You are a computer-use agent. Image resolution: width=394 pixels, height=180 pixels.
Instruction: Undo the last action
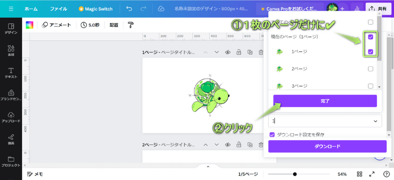pos(129,9)
